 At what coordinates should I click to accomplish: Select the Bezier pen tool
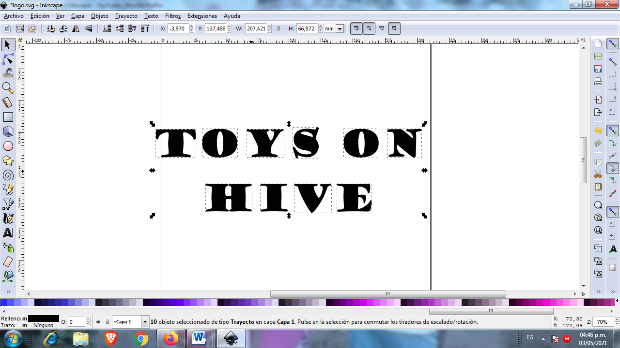tap(8, 204)
